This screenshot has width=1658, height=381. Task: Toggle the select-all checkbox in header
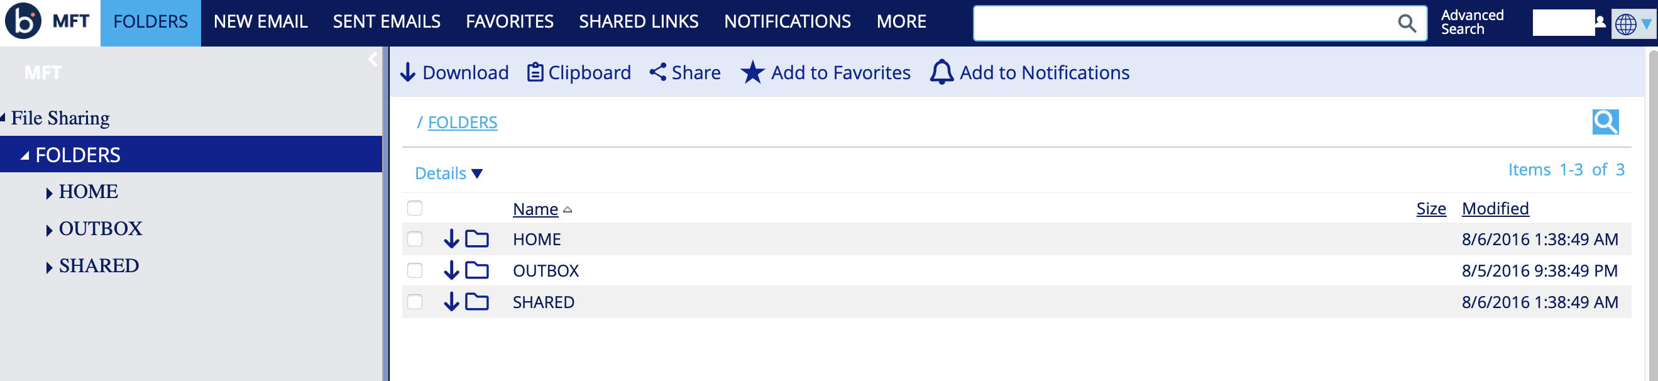point(415,209)
